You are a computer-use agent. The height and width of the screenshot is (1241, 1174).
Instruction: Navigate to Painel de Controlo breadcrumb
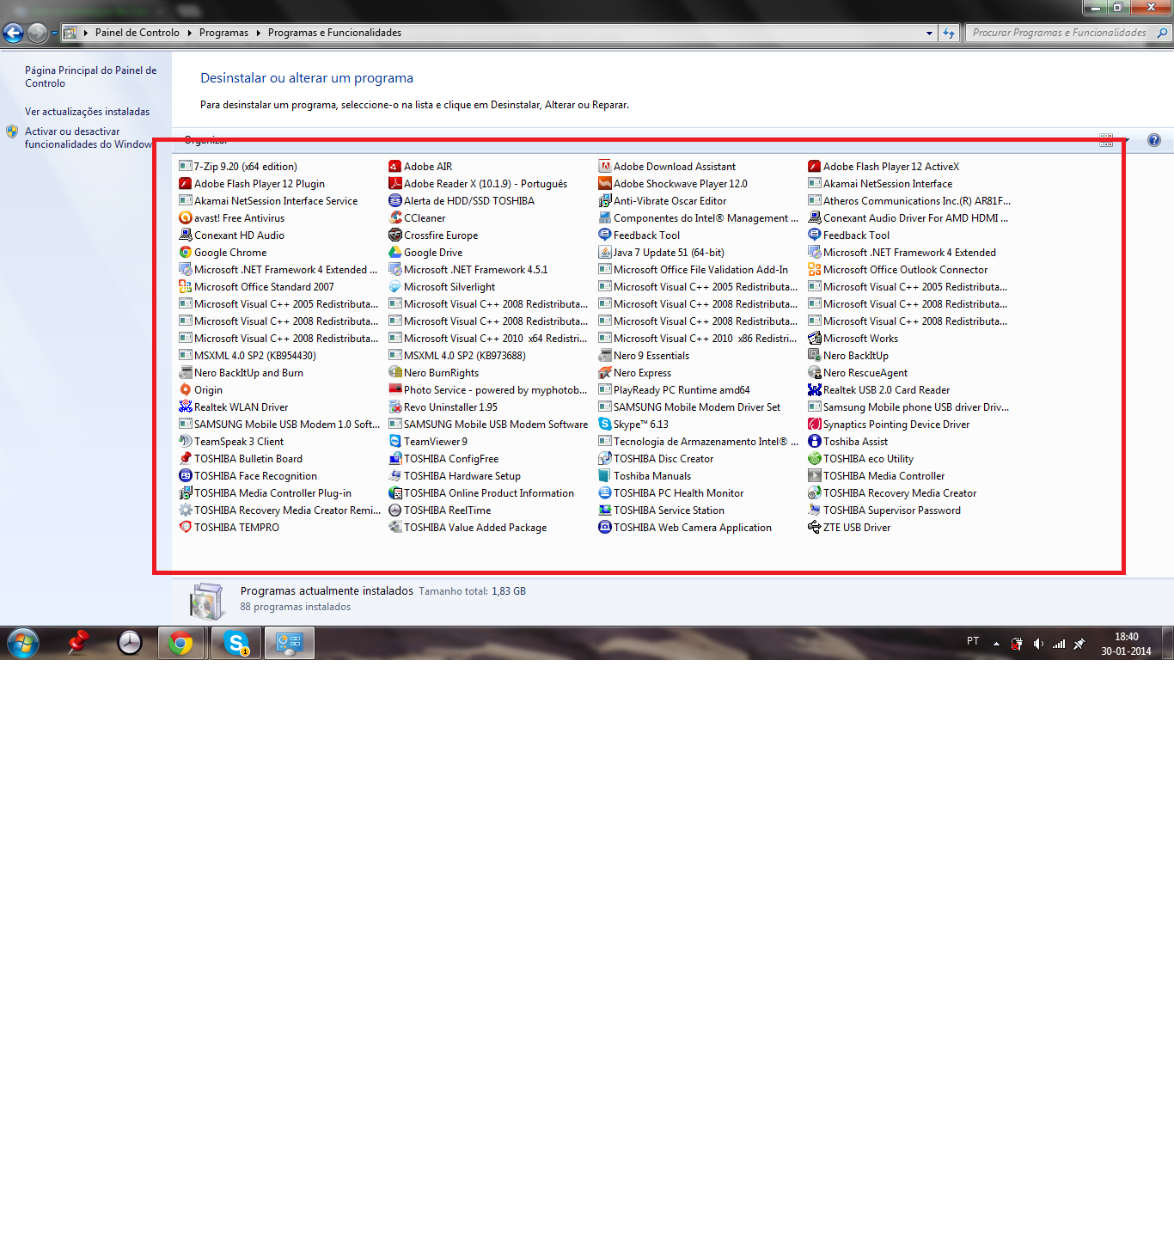(138, 33)
